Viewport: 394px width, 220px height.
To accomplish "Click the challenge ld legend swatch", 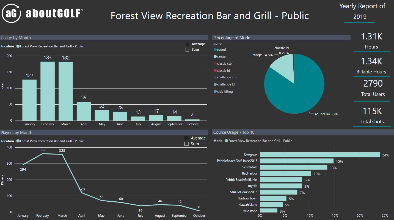I will tap(215, 84).
